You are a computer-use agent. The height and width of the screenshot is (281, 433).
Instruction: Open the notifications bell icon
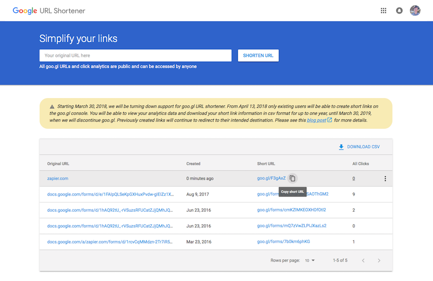pos(399,11)
